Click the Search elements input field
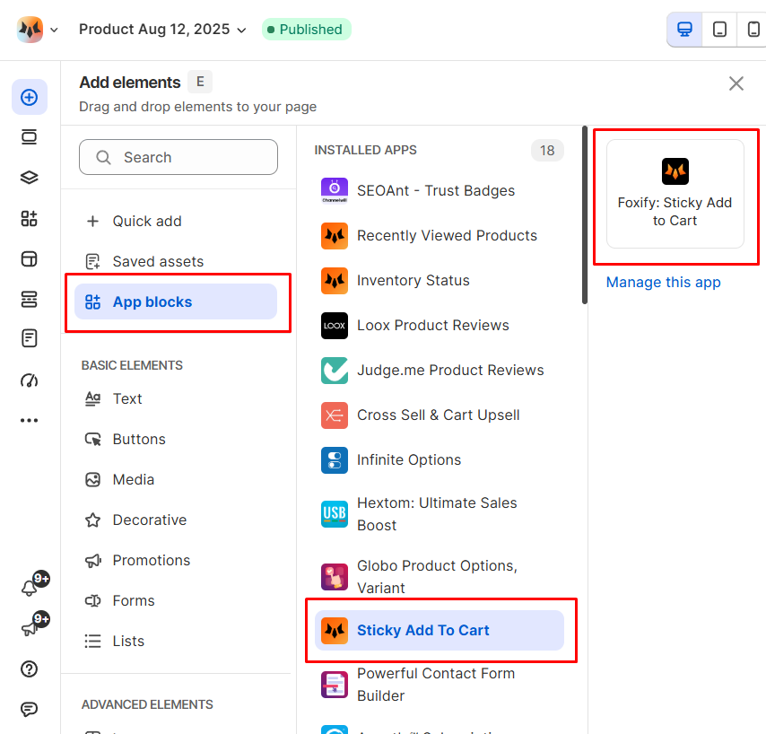This screenshot has width=766, height=734. pyautogui.click(x=178, y=157)
